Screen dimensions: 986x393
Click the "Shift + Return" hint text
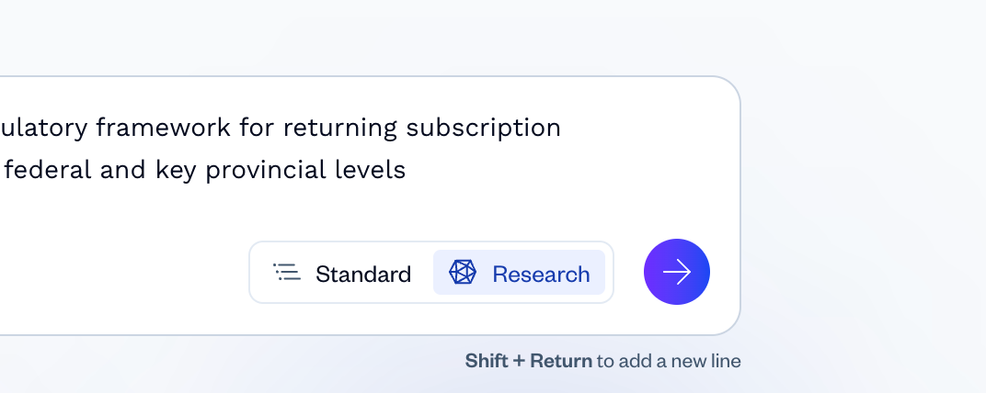click(x=528, y=361)
